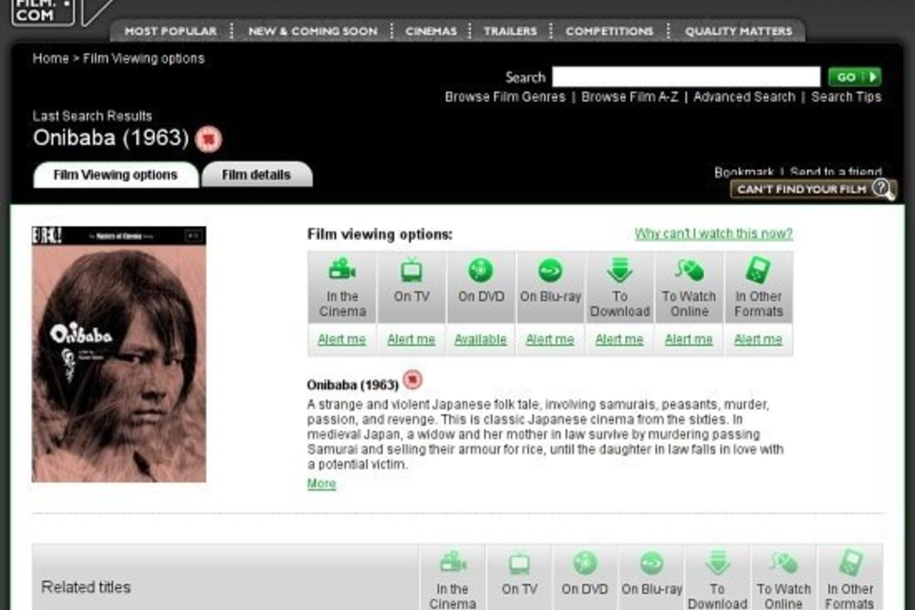
Task: Open the Advanced Search link
Action: point(744,97)
